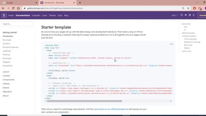
Task: Open Contents in sidebar
Action: (x=6, y=43)
